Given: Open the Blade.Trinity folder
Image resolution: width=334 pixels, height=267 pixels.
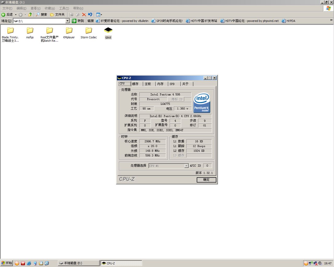Looking at the screenshot, I should [x=10, y=34].
